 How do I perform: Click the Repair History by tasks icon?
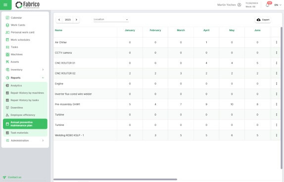point(7,100)
